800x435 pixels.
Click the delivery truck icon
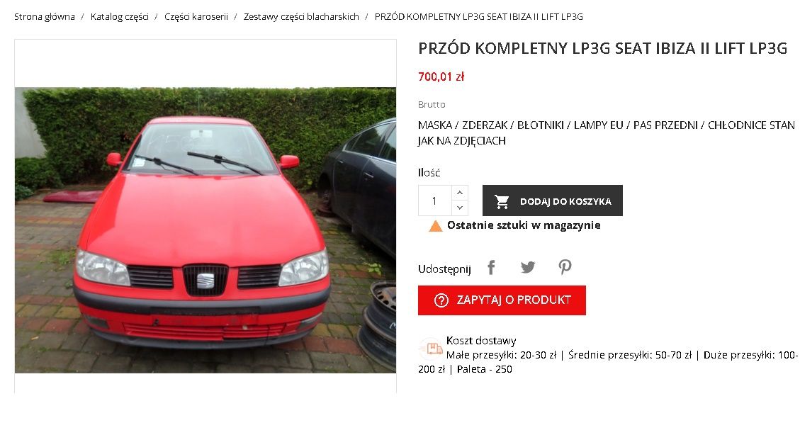[x=430, y=349]
